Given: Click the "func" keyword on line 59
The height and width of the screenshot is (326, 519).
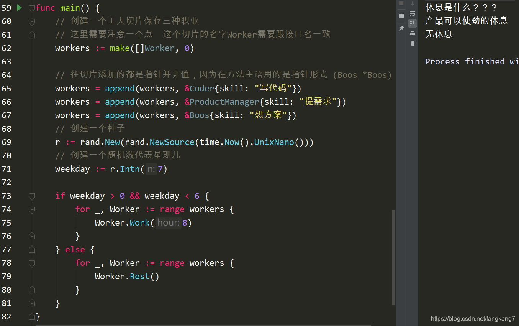Looking at the screenshot, I should (x=45, y=8).
